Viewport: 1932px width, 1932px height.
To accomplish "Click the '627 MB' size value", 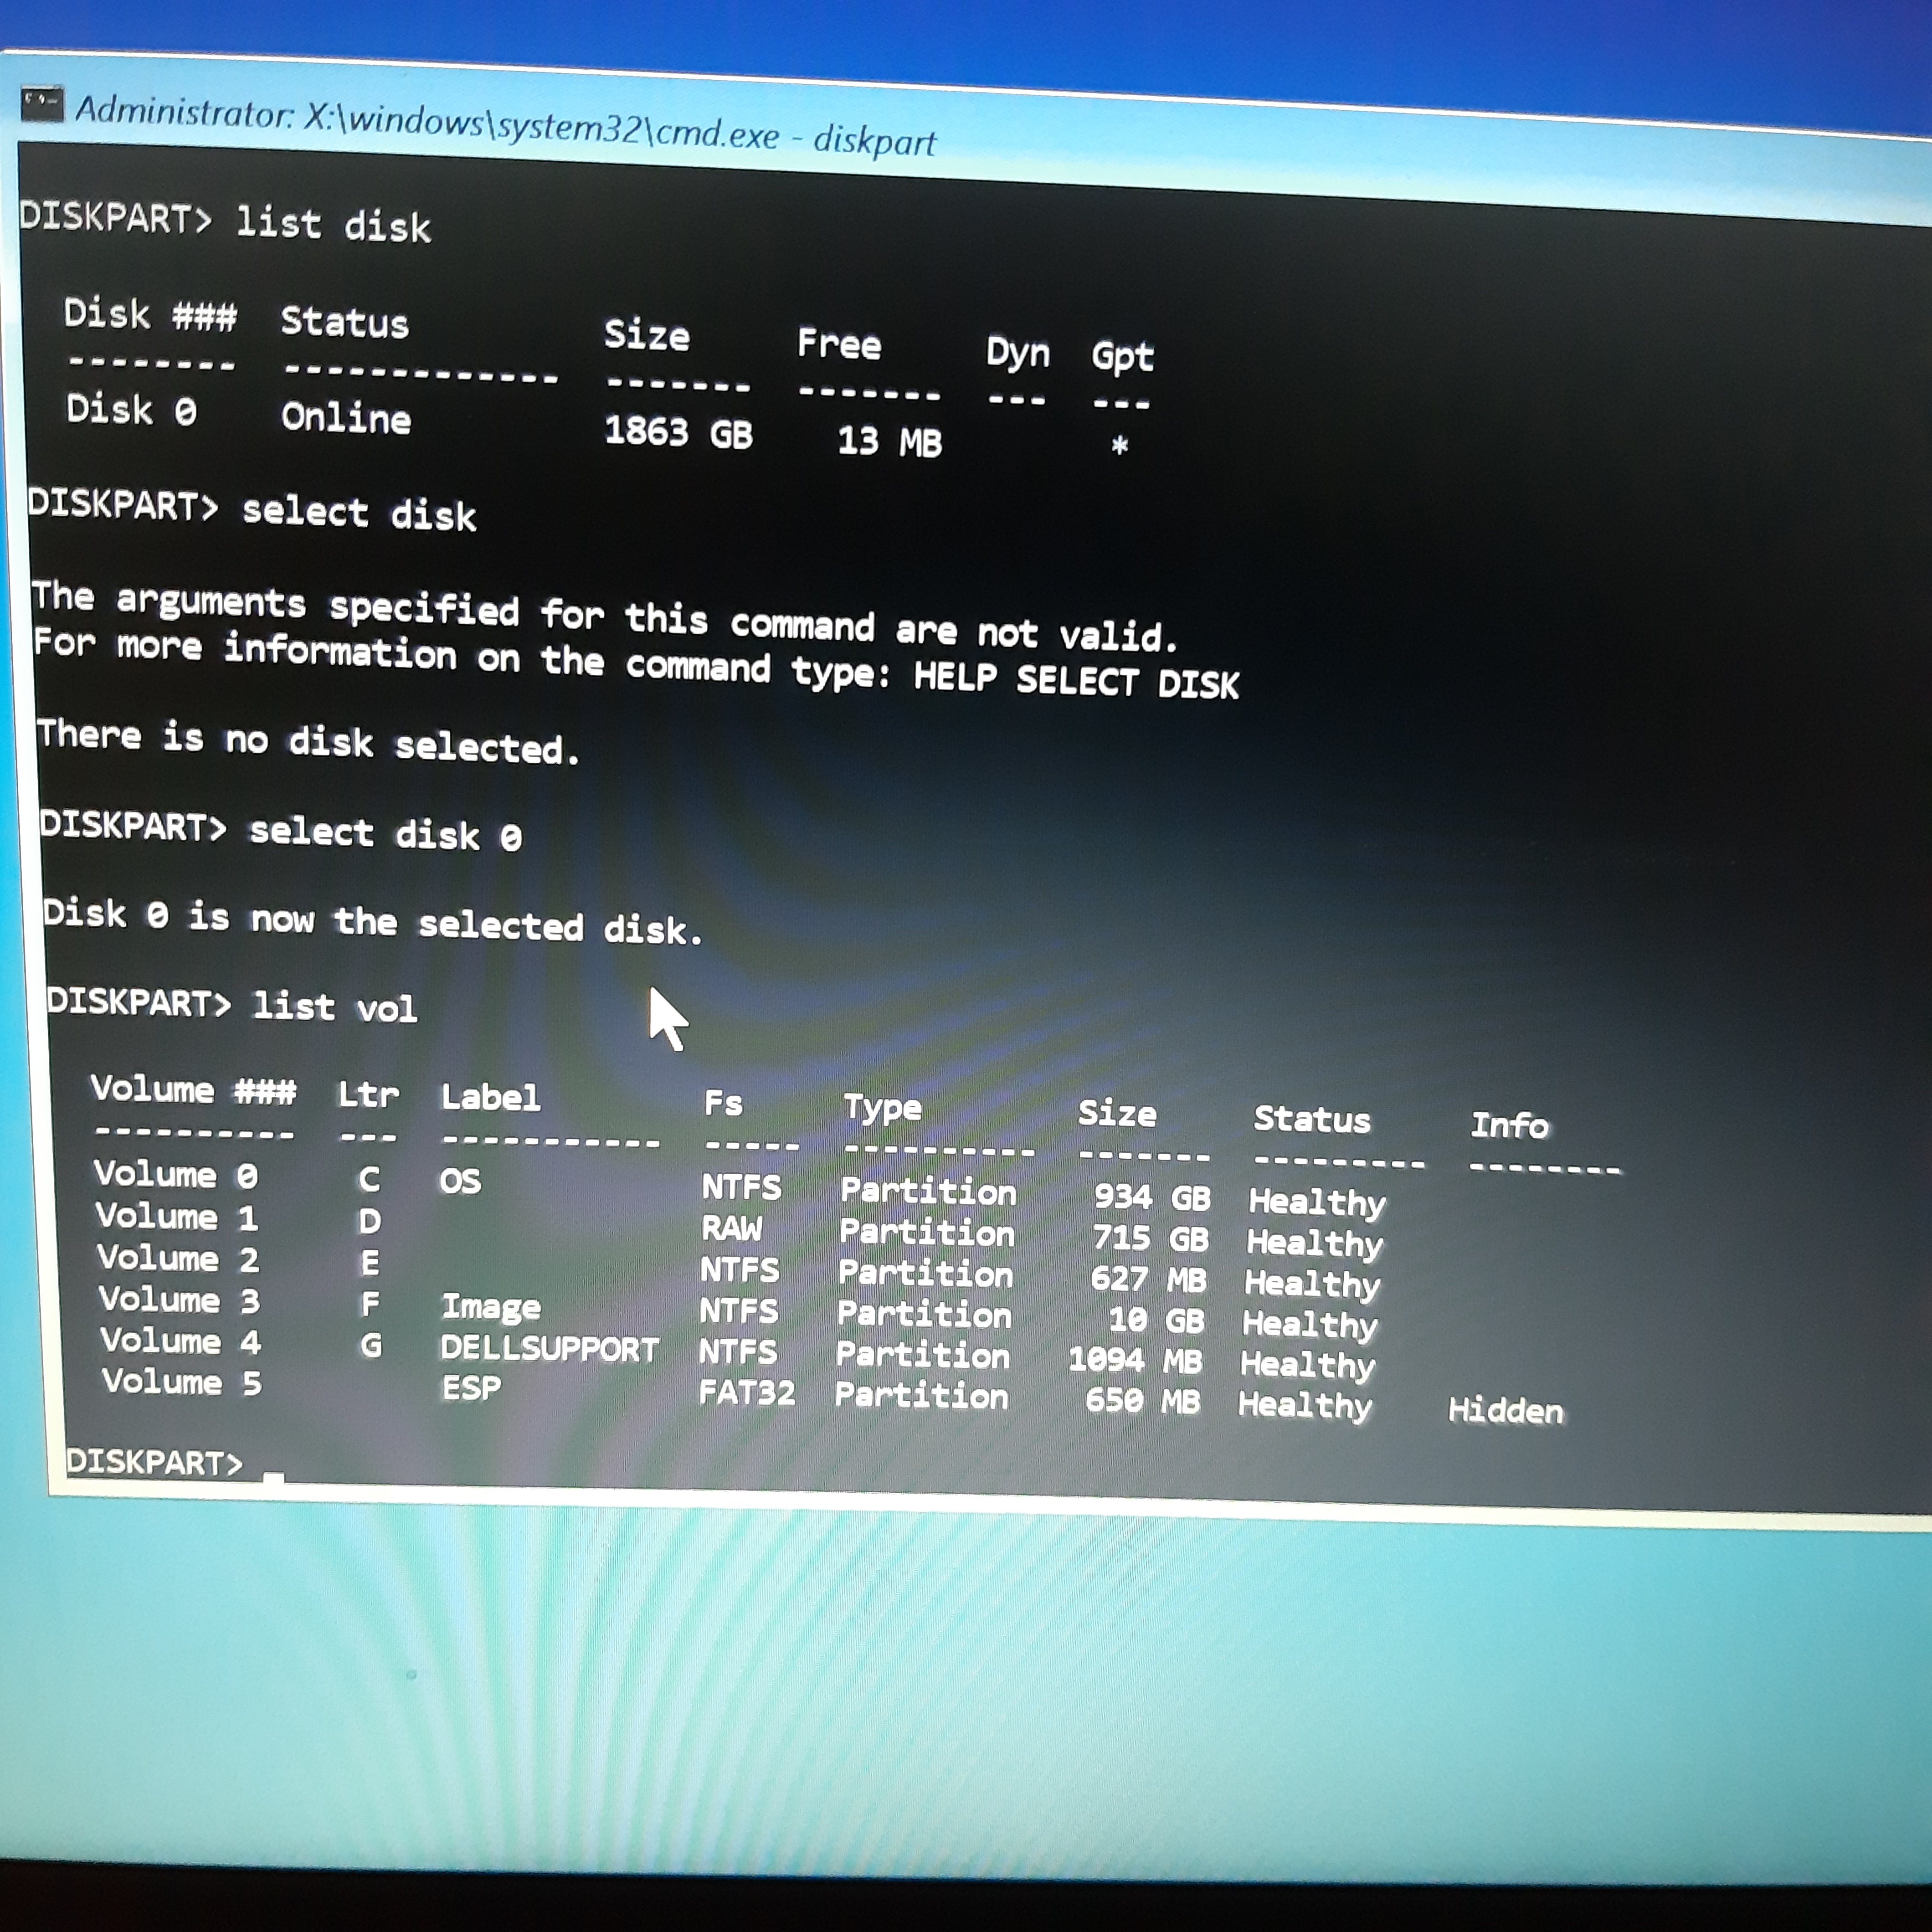I will [1148, 1279].
